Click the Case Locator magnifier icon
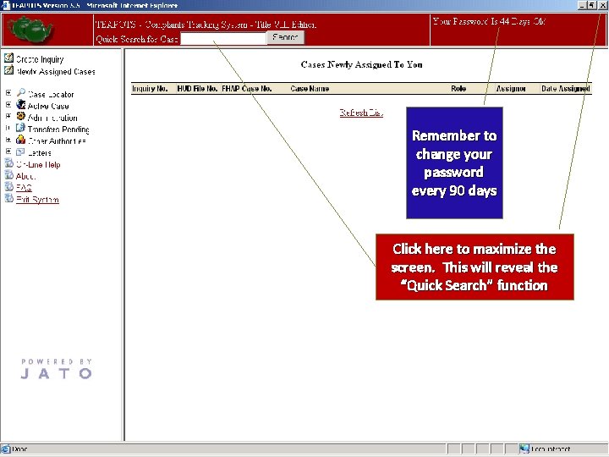 (20, 93)
